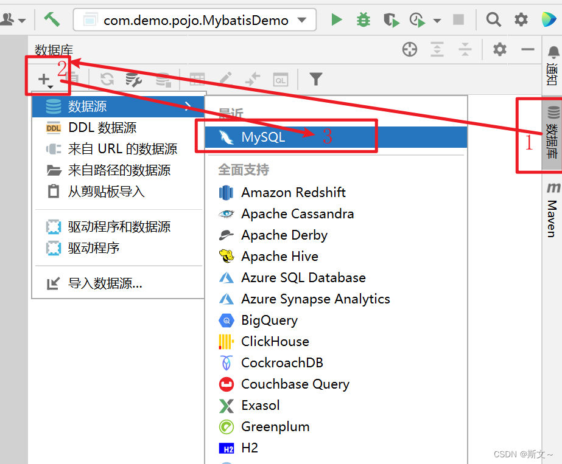Click the Deactivate data source icon

pyautogui.click(x=163, y=80)
